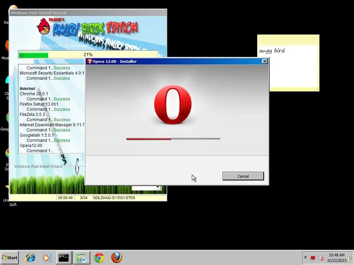Viewport: 354px width, 265px height.
Task: Click the Internet category heading in the list
Action: [27, 89]
